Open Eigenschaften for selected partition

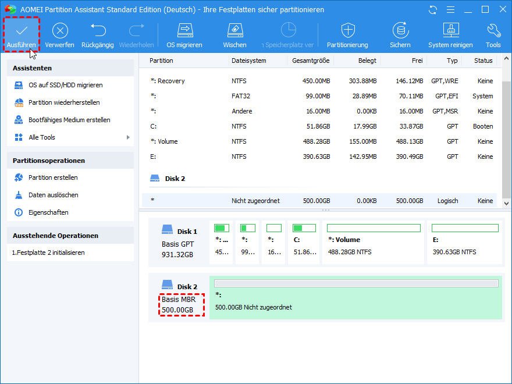48,212
